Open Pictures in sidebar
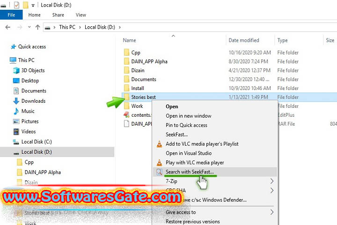 [30, 121]
